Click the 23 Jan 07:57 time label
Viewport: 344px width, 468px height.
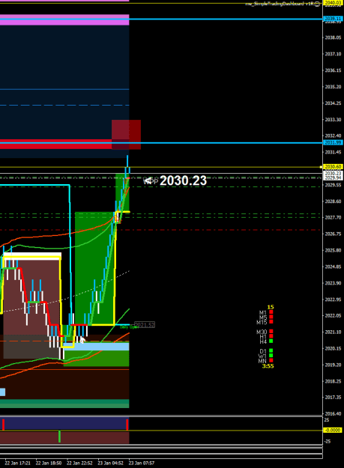(x=142, y=464)
